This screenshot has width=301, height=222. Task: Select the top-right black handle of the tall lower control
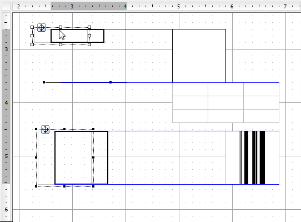[93, 129]
